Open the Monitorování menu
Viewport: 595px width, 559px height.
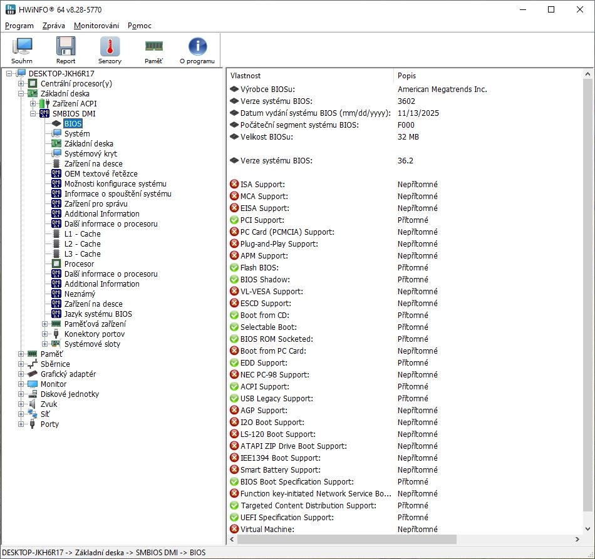[96, 26]
